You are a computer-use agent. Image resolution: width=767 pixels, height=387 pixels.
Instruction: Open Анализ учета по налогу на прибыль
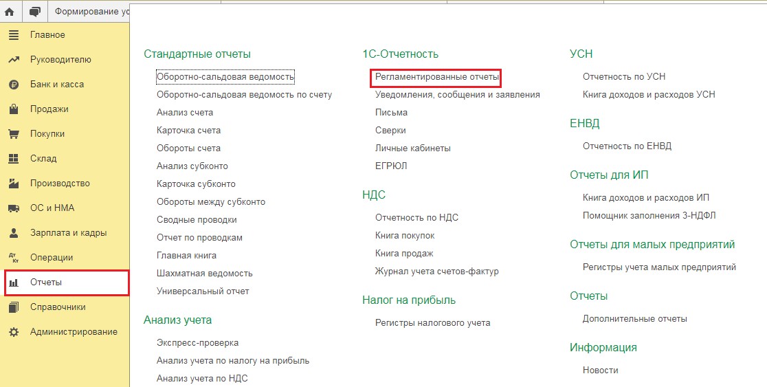click(x=233, y=361)
